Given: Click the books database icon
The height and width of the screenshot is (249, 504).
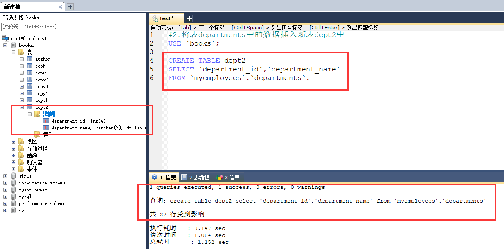Looking at the screenshot, I should [x=13, y=45].
